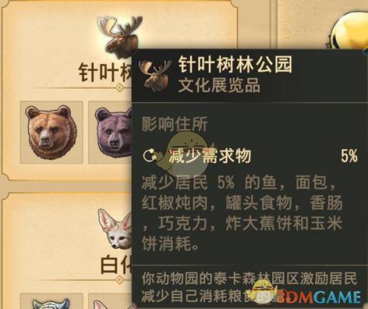Click the tooltip title 针叶树林公园
This screenshot has width=368, height=309.
[x=235, y=65]
